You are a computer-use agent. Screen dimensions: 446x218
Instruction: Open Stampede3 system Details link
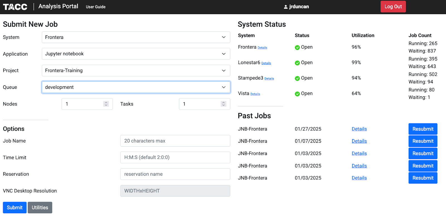tap(269, 79)
